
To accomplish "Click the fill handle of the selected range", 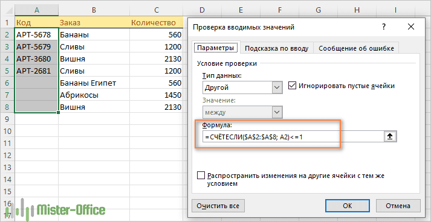I will click(x=58, y=112).
